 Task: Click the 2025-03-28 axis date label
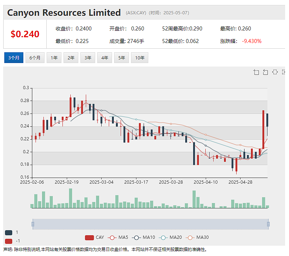click(x=171, y=182)
